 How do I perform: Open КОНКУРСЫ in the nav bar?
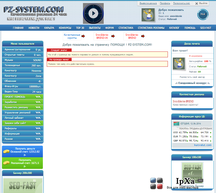click(65, 28)
